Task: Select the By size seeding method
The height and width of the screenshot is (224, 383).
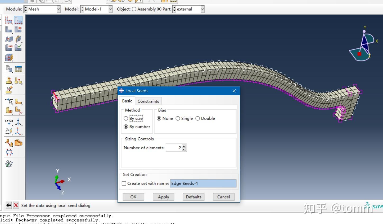Action: click(126, 118)
